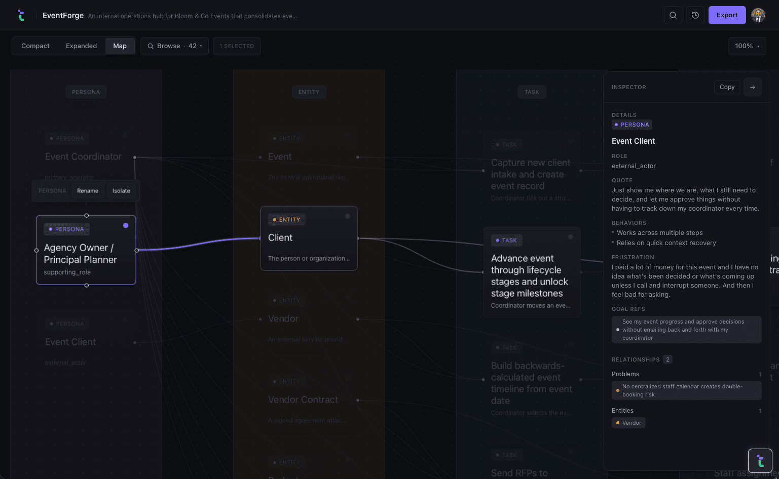Select the Event Coordinator persona card
779x479 pixels.
coord(86,157)
